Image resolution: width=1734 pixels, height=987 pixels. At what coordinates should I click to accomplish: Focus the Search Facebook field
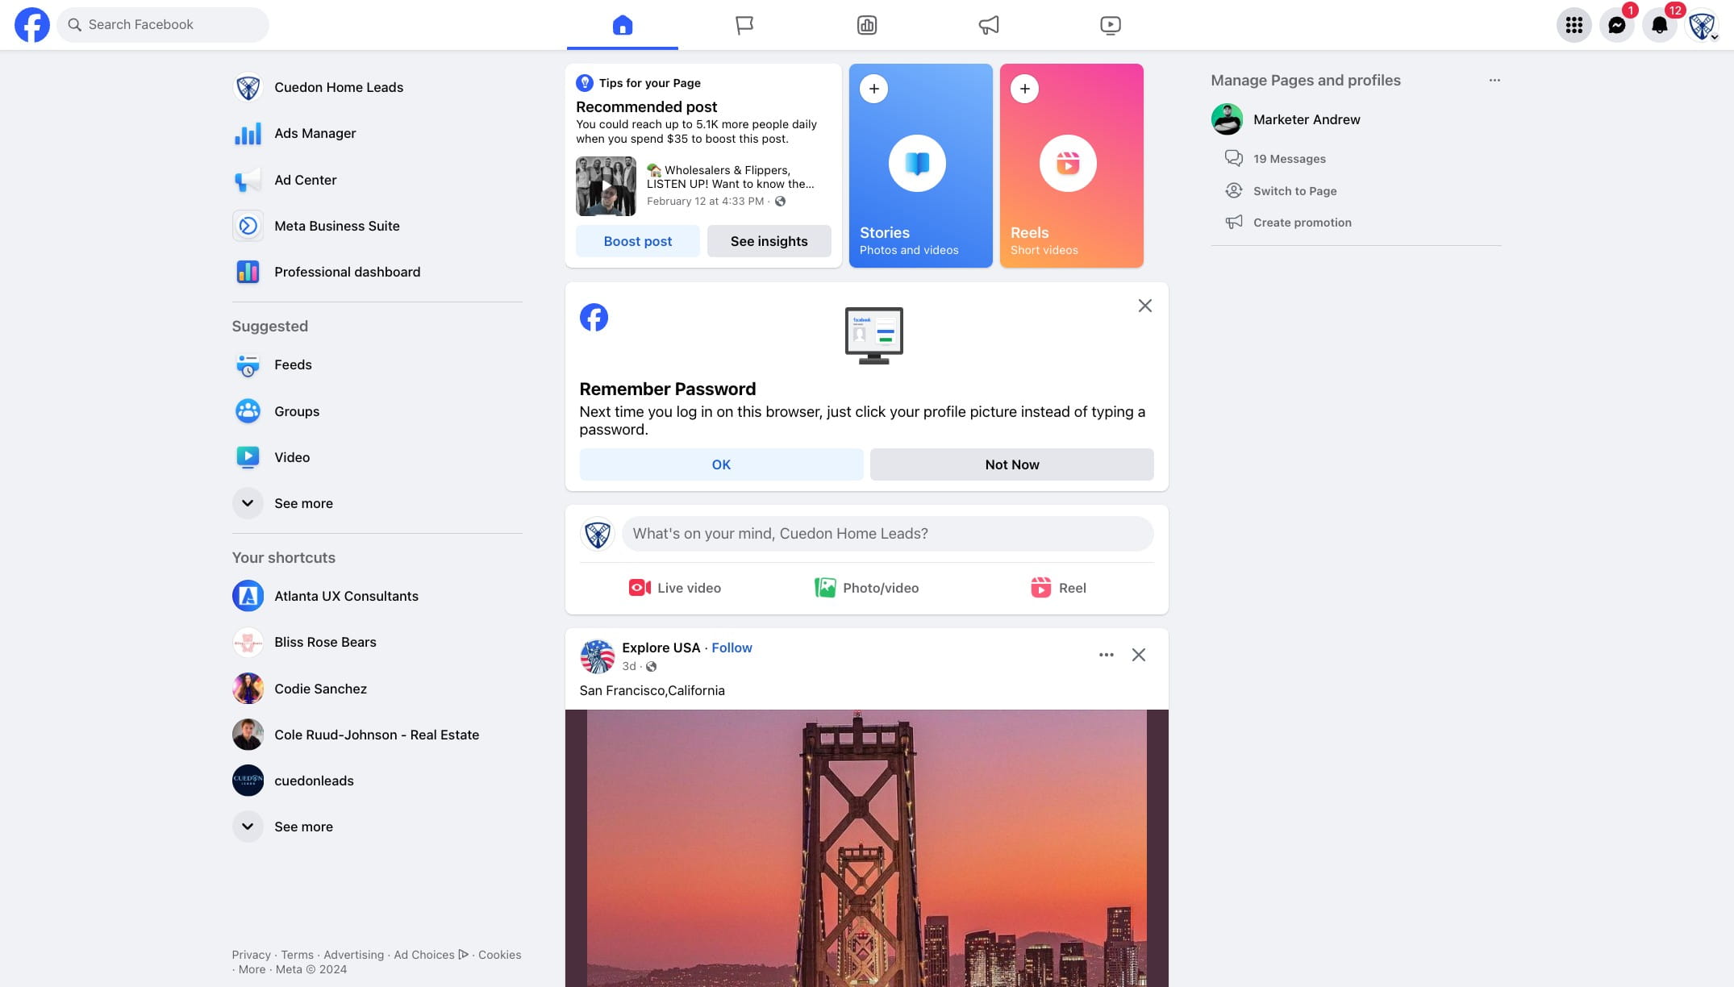pyautogui.click(x=163, y=25)
